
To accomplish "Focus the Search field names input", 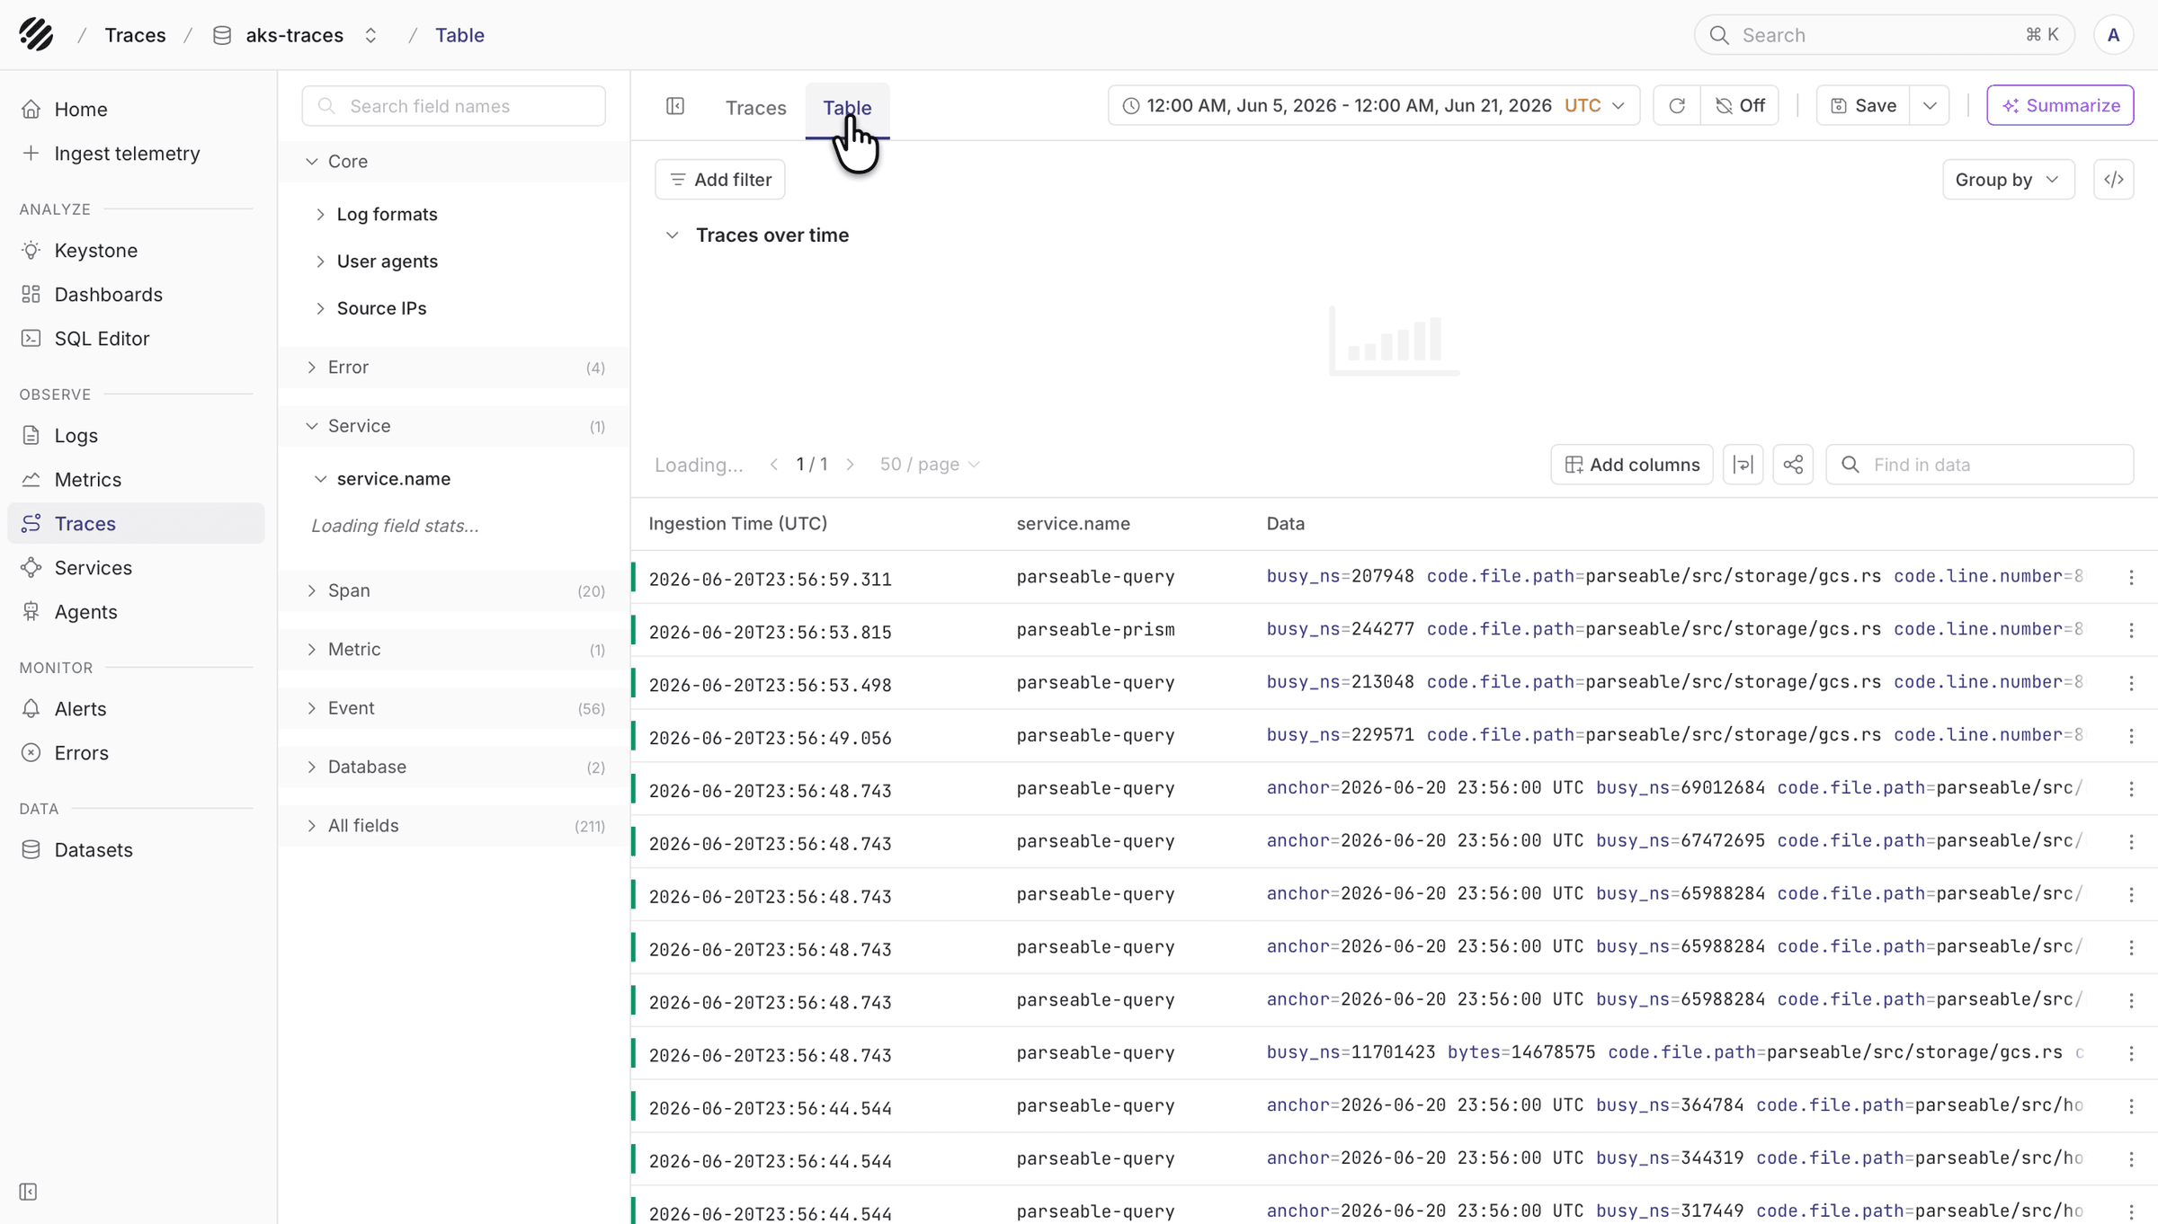I will pos(454,106).
